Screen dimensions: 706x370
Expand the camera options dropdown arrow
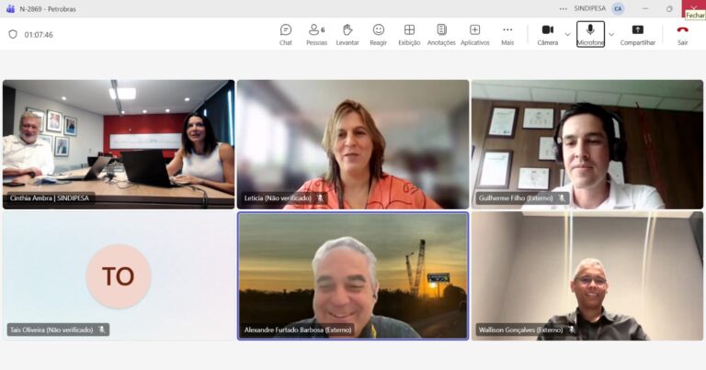pos(567,34)
